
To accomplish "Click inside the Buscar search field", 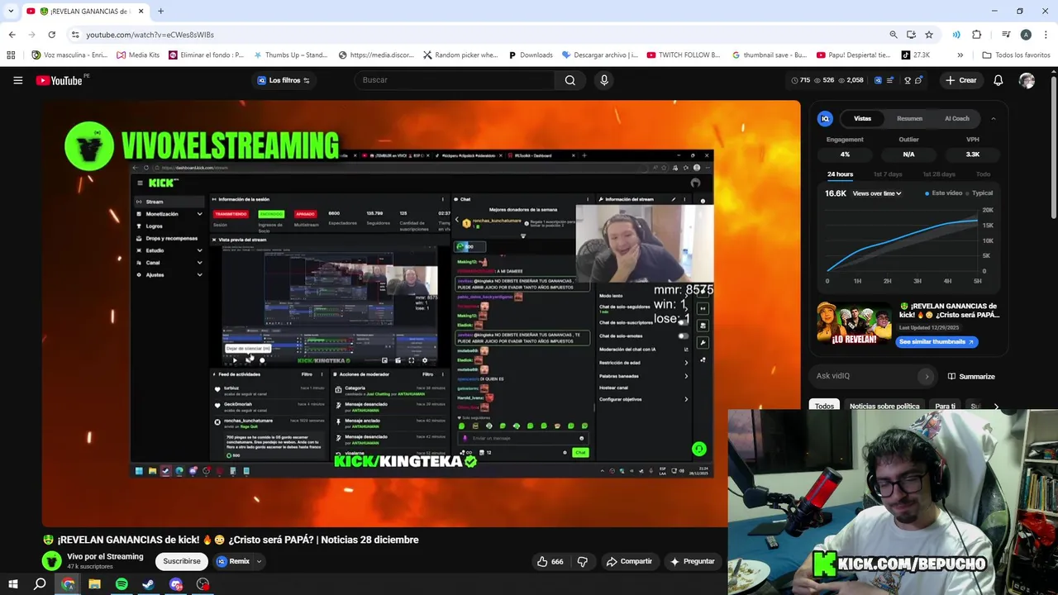I will 455,80.
